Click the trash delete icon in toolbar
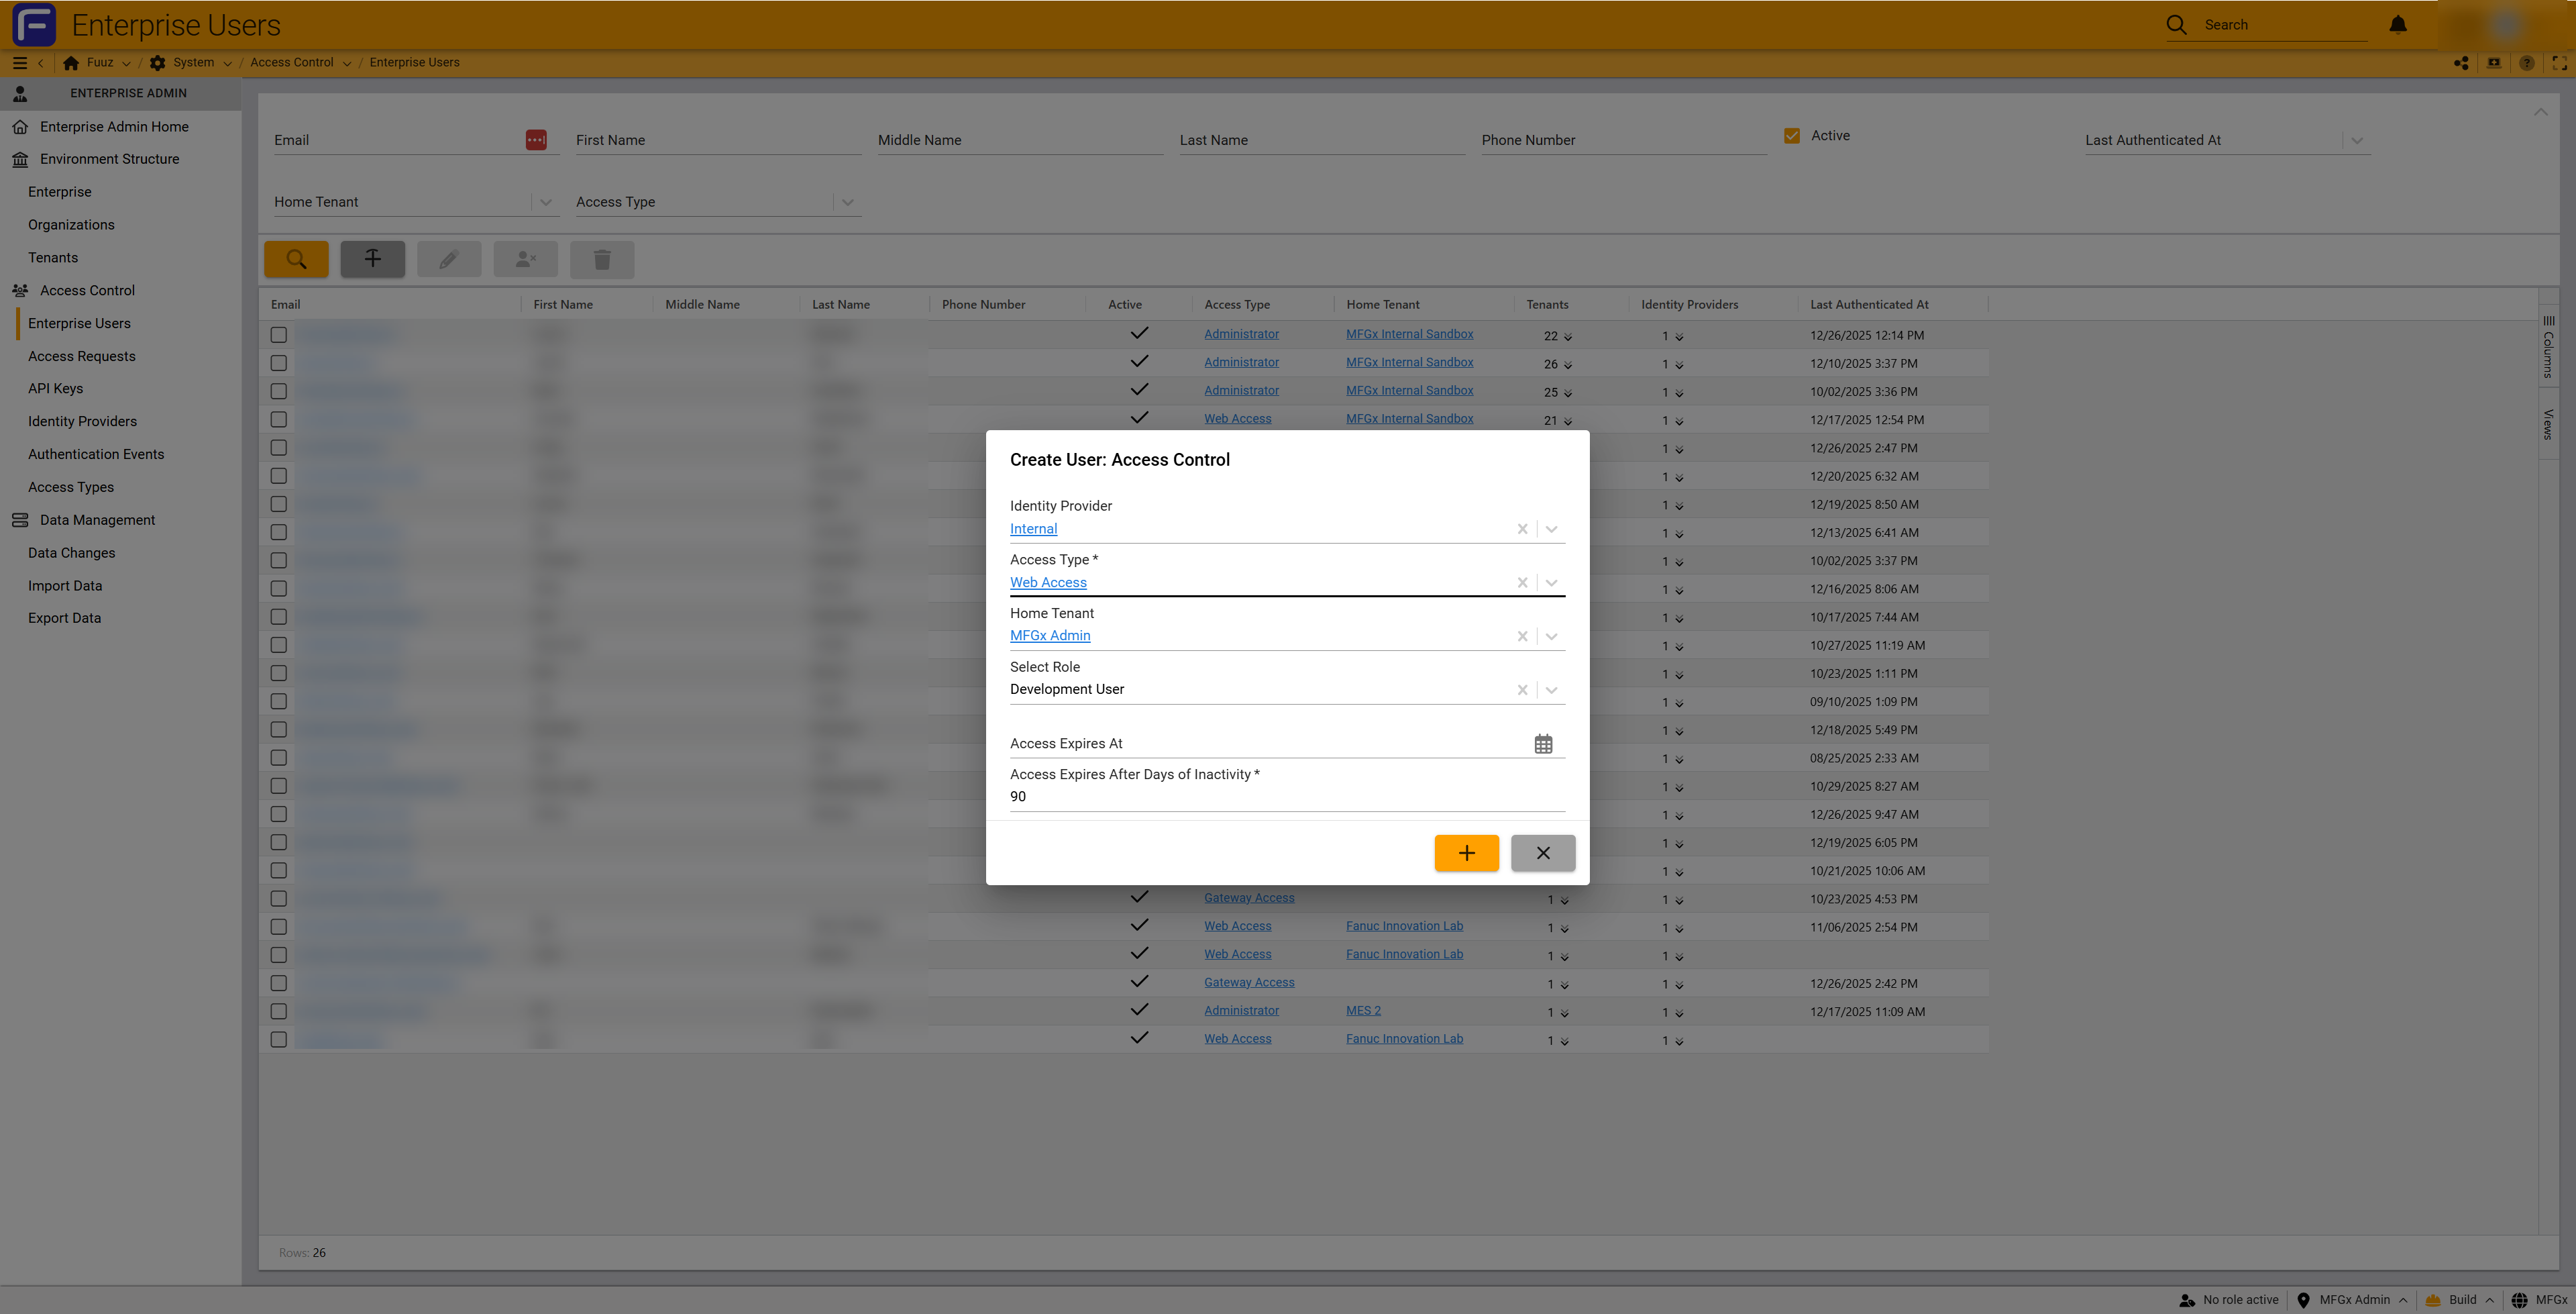2576x1314 pixels. [x=602, y=259]
